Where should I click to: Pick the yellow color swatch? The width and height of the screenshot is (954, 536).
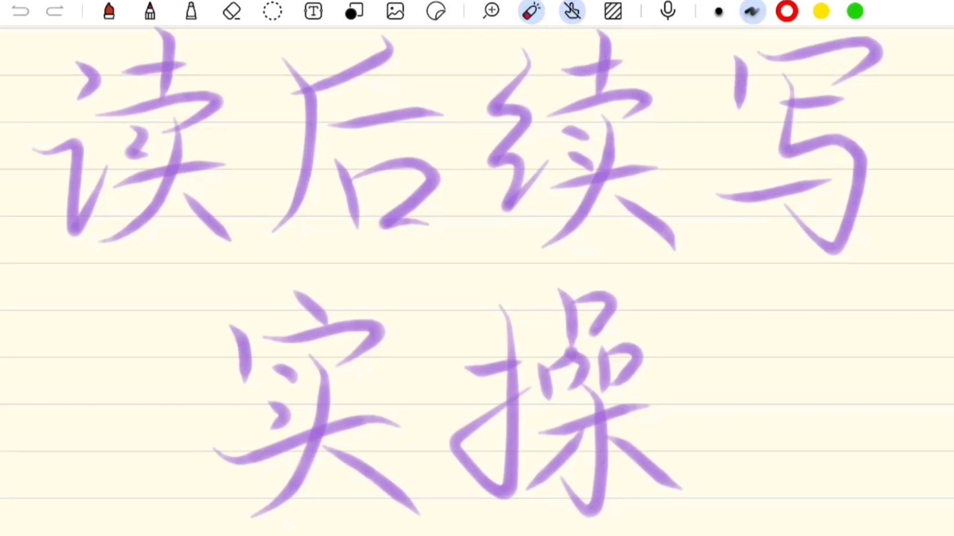(x=821, y=11)
